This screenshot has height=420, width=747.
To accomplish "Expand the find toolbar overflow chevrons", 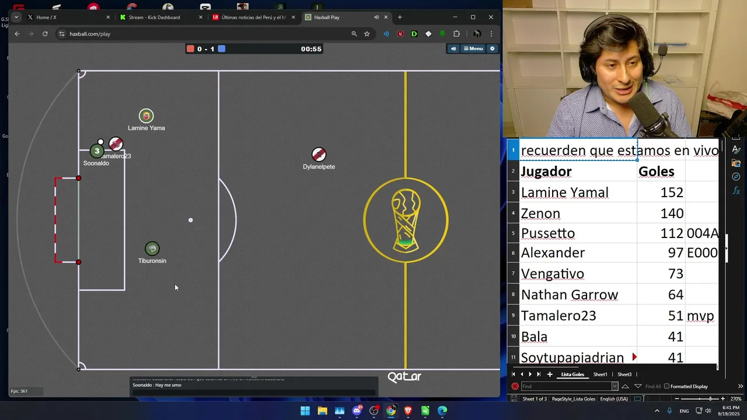I will tap(741, 386).
